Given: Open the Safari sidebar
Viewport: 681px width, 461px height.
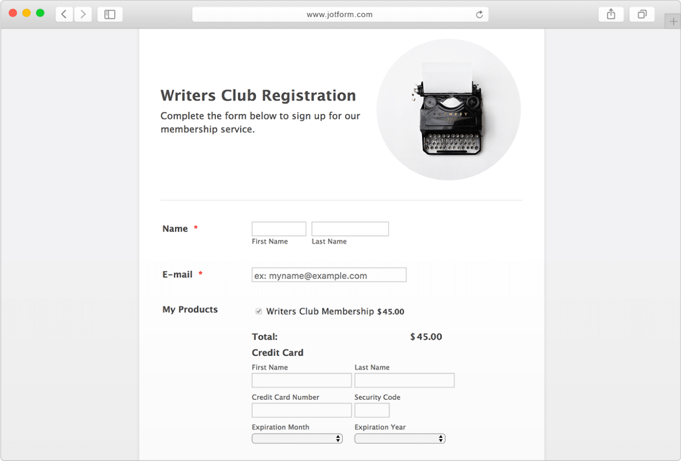Looking at the screenshot, I should [110, 14].
